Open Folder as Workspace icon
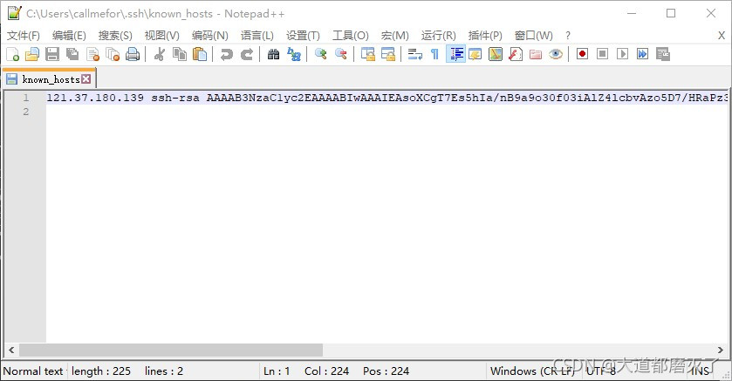 click(x=536, y=55)
